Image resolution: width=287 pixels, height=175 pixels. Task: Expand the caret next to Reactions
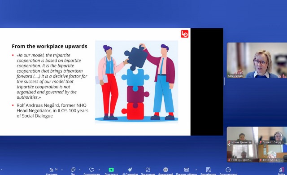(x=99, y=170)
